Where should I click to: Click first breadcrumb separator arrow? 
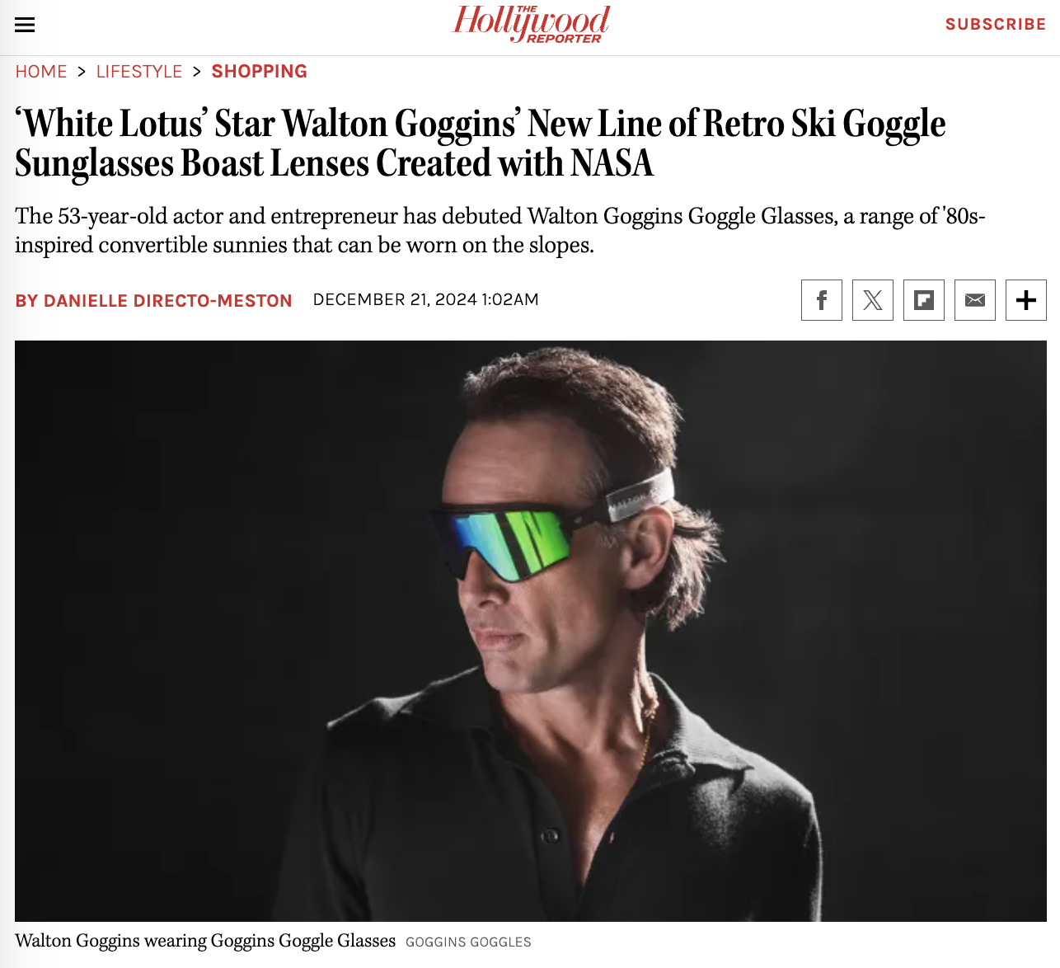[82, 72]
